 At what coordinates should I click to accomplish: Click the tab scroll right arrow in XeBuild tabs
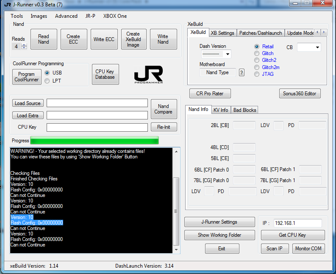(x=324, y=32)
